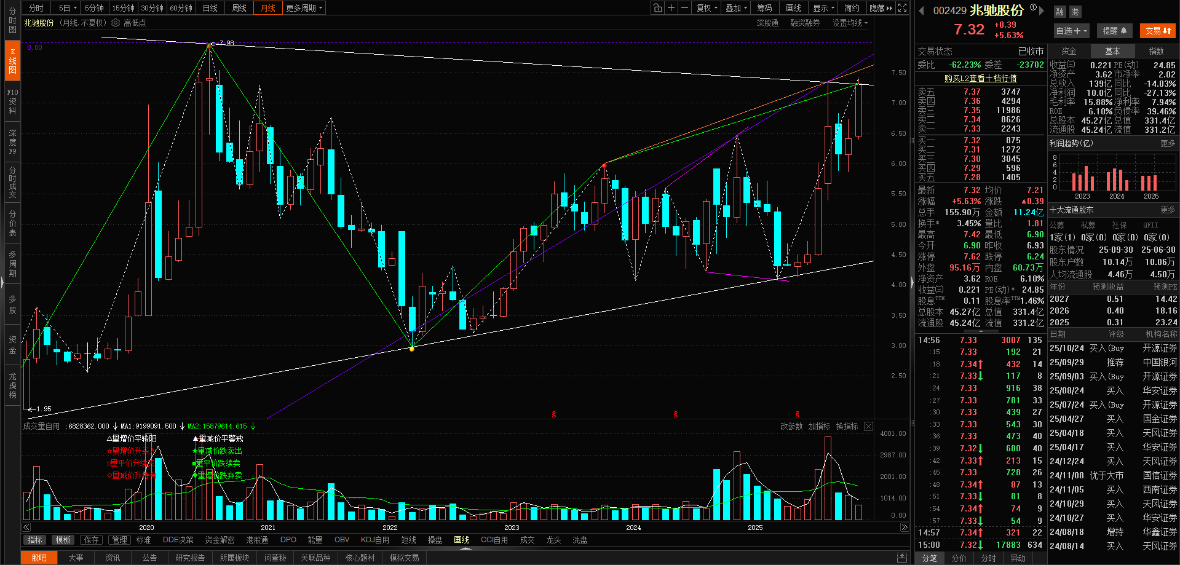This screenshot has width=1180, height=565.
Task: Select the 周线 weekly period
Action: 239,8
